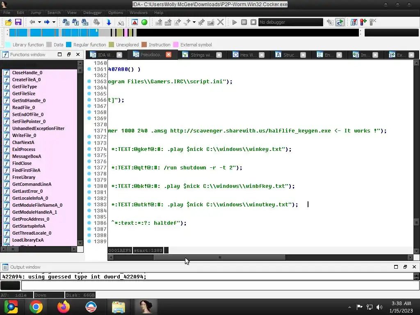Click the red warning triangle window icon
This screenshot has height=315, width=420.
pyautogui.click(x=135, y=22)
